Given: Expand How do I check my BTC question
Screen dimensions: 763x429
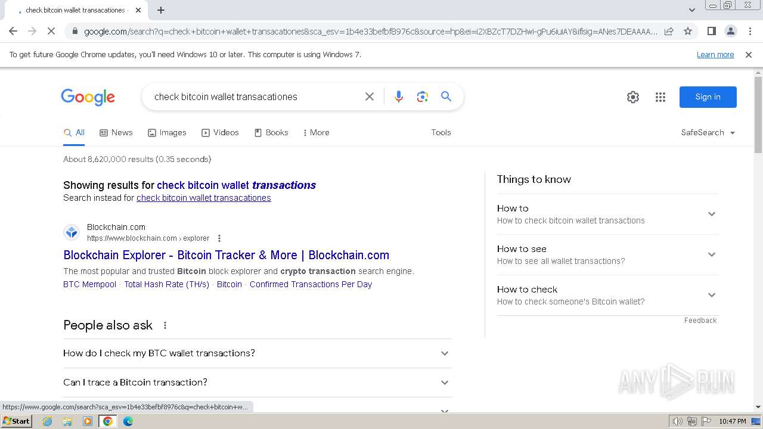Looking at the screenshot, I should pyautogui.click(x=257, y=353).
